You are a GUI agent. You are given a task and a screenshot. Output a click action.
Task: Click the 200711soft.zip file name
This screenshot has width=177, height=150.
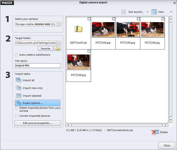[x=78, y=43]
